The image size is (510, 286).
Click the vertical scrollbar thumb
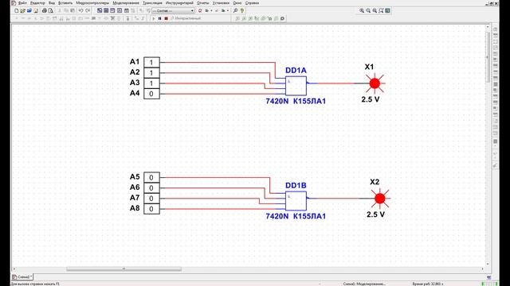(488, 56)
